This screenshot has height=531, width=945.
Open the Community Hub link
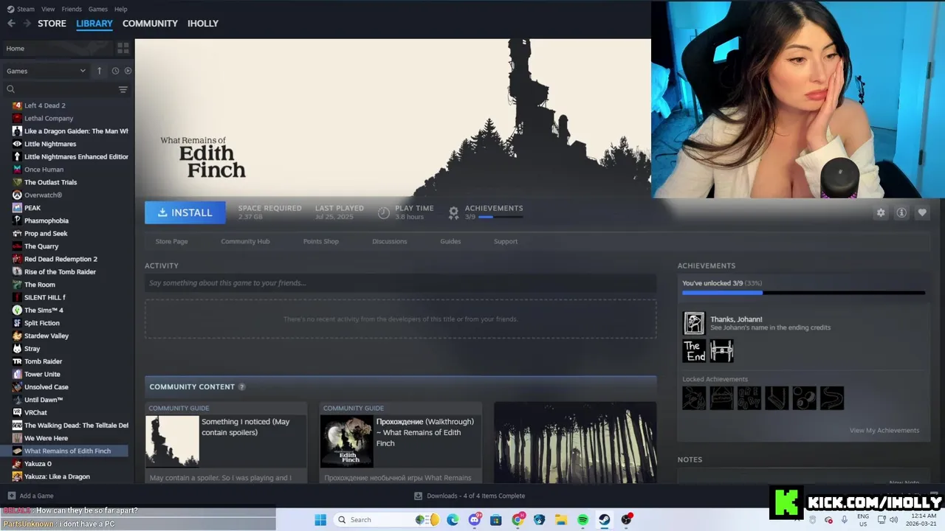click(x=245, y=241)
